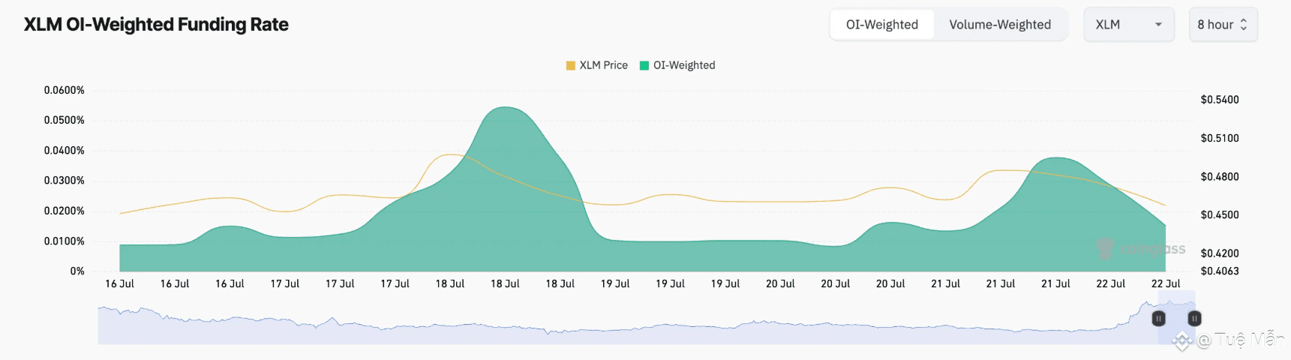1291x360 pixels.
Task: Click the left range slider handle
Action: (1158, 319)
